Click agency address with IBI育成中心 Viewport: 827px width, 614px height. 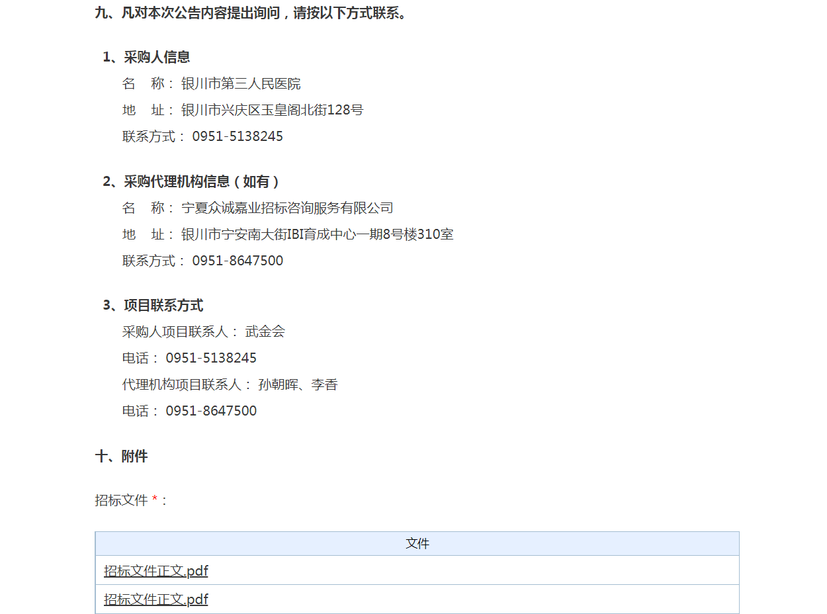tap(317, 234)
